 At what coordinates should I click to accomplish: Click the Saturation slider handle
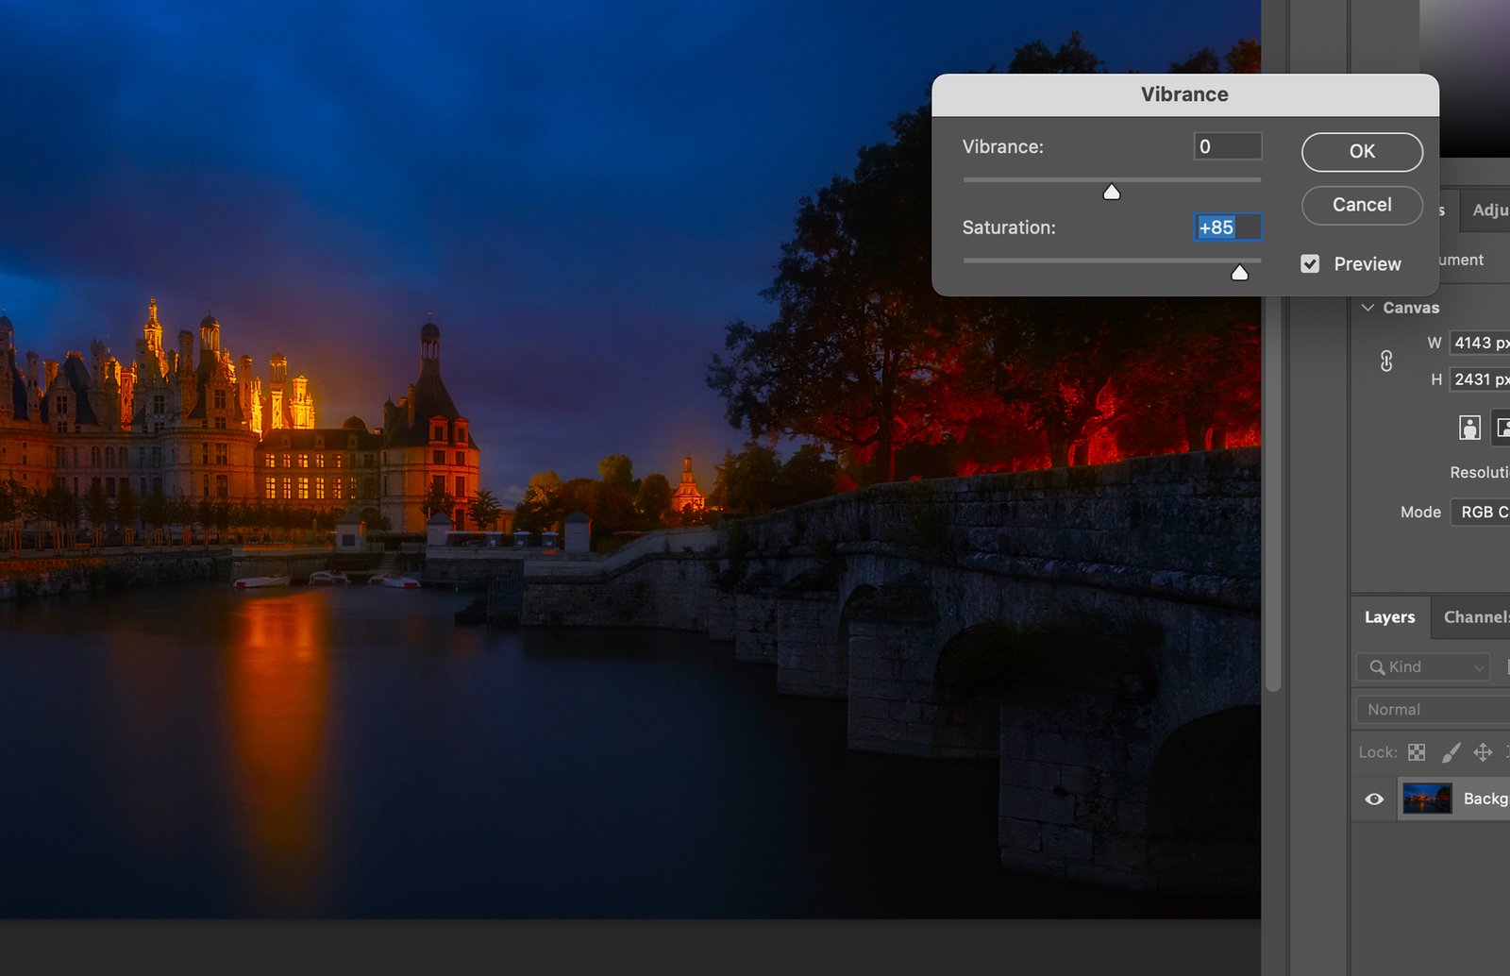pos(1239,273)
